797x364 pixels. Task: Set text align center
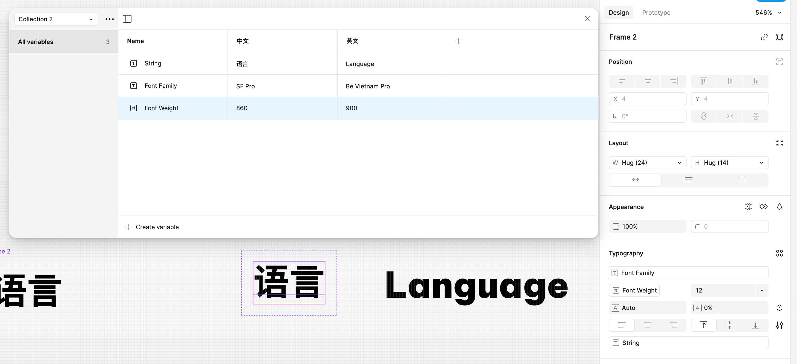tap(648, 325)
